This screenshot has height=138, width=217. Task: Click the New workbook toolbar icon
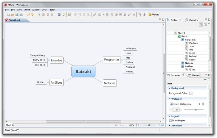[8, 14]
